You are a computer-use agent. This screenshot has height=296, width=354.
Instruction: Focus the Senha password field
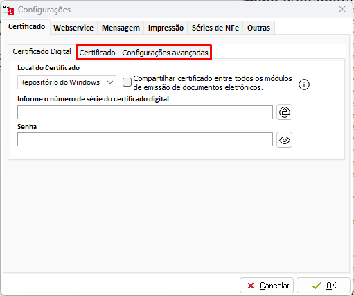click(x=145, y=139)
